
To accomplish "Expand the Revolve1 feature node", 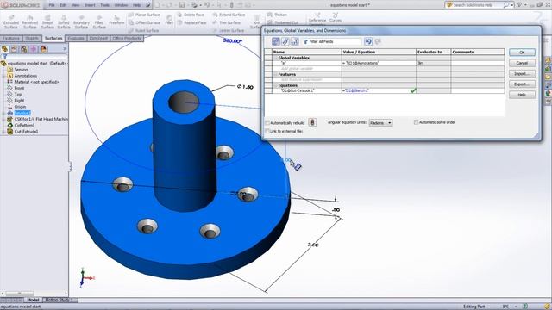I will 3,113.
